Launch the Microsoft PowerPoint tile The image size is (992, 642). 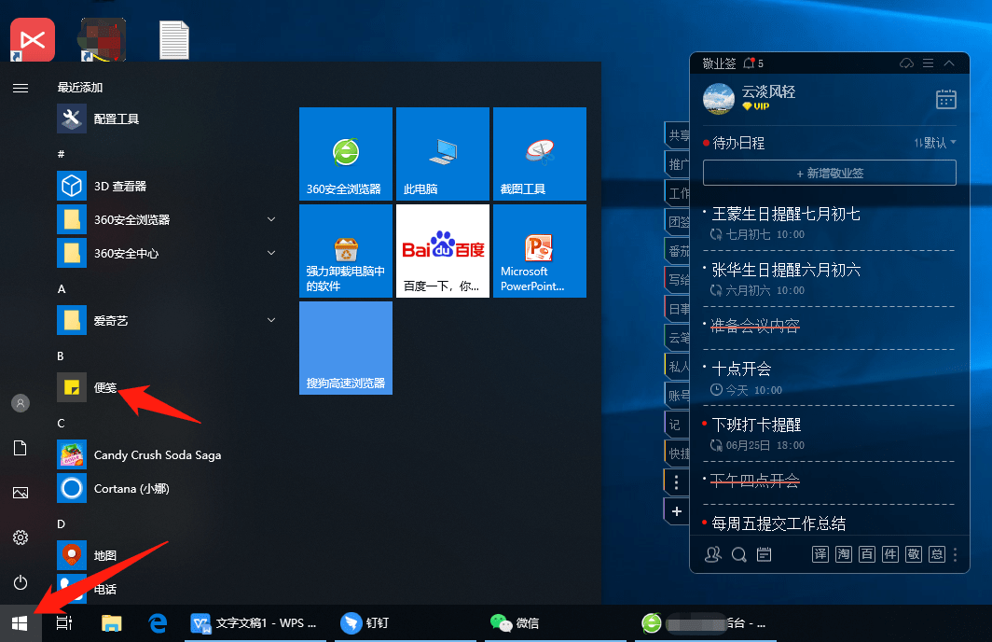pos(539,251)
